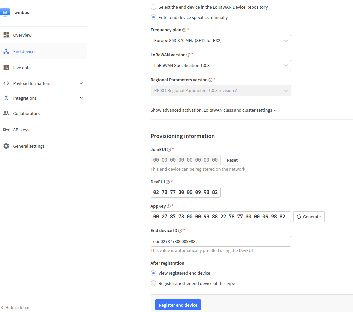The width and height of the screenshot is (353, 312).
Task: Select the LoRaWAN Device Repository option
Action: pyautogui.click(x=153, y=7)
